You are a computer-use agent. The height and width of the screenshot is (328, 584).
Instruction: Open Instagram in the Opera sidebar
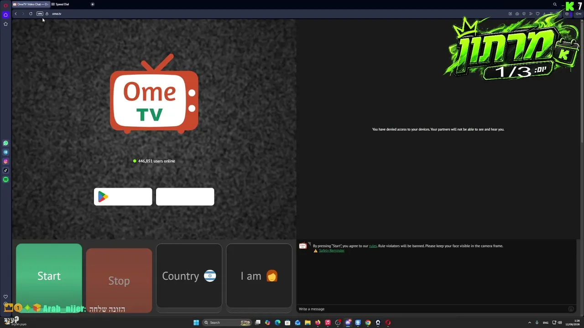pyautogui.click(x=5, y=161)
